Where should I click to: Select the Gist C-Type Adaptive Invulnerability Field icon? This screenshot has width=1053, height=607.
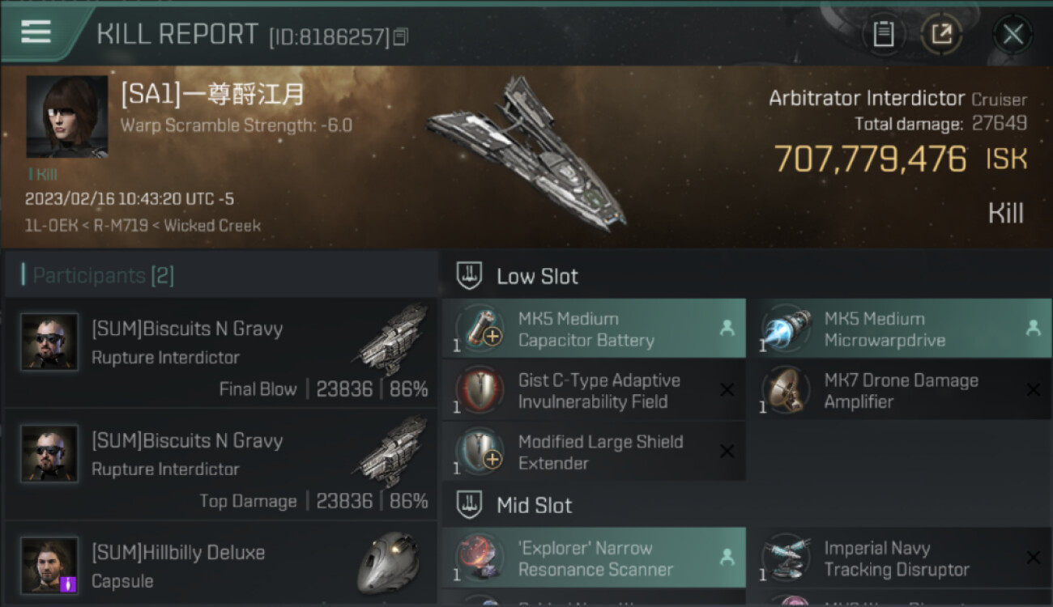point(480,391)
